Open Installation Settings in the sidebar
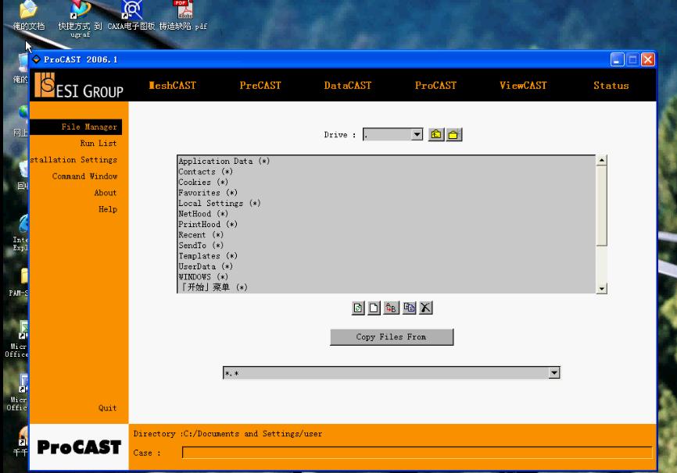The width and height of the screenshot is (677, 473). tap(73, 159)
